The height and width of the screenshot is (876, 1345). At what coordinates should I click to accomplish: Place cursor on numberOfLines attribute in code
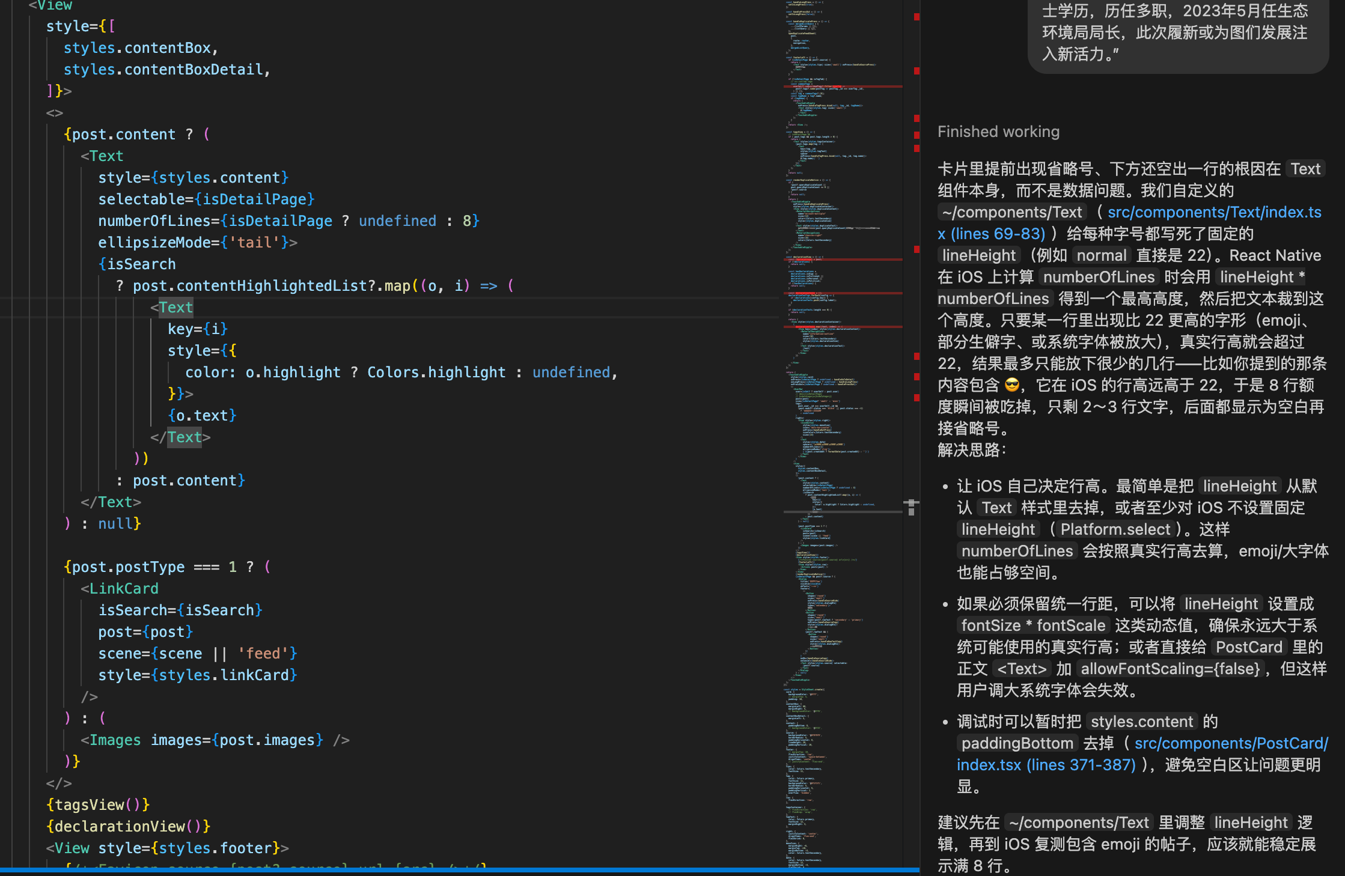(154, 221)
